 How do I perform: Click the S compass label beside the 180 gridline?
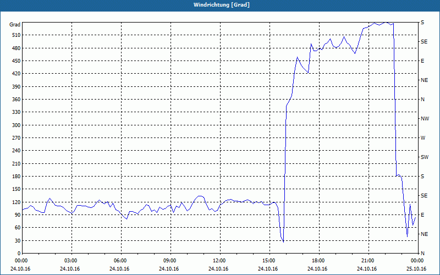[x=422, y=177]
